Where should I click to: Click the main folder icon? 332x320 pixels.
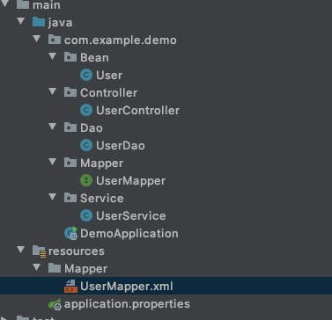point(23,4)
